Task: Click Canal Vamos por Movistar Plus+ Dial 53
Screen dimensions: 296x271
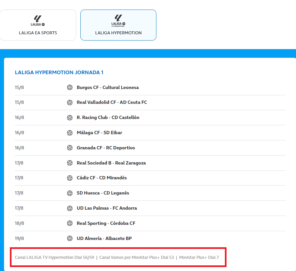Action: [x=136, y=257]
